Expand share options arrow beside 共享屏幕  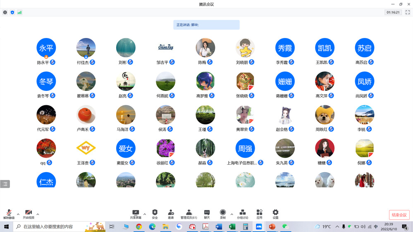[x=145, y=214]
